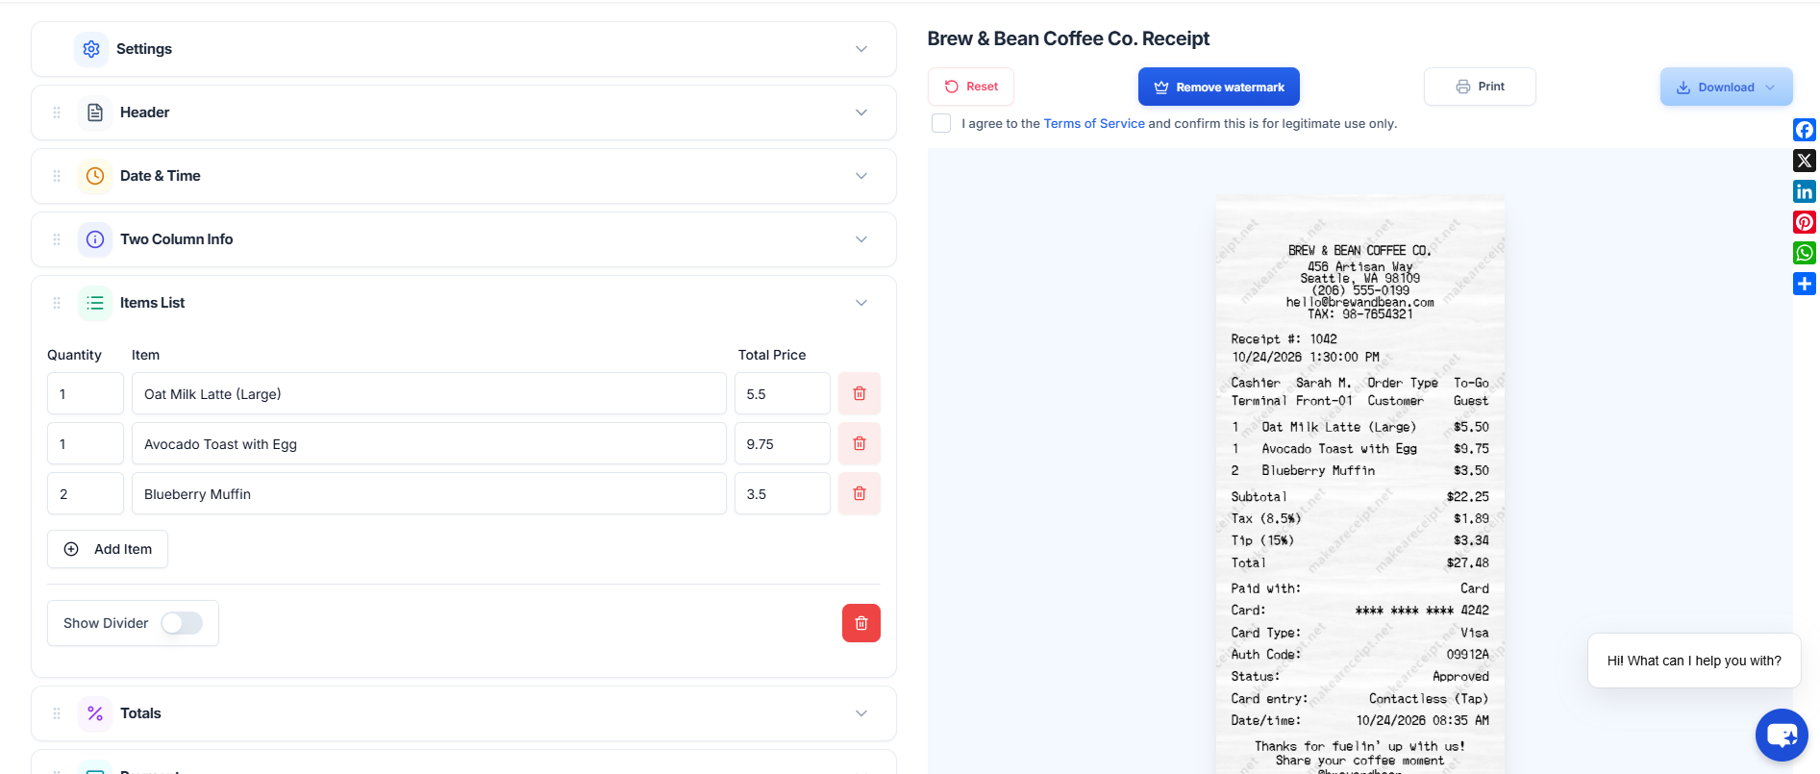1820x774 pixels.
Task: Click the Reset button
Action: click(x=971, y=87)
